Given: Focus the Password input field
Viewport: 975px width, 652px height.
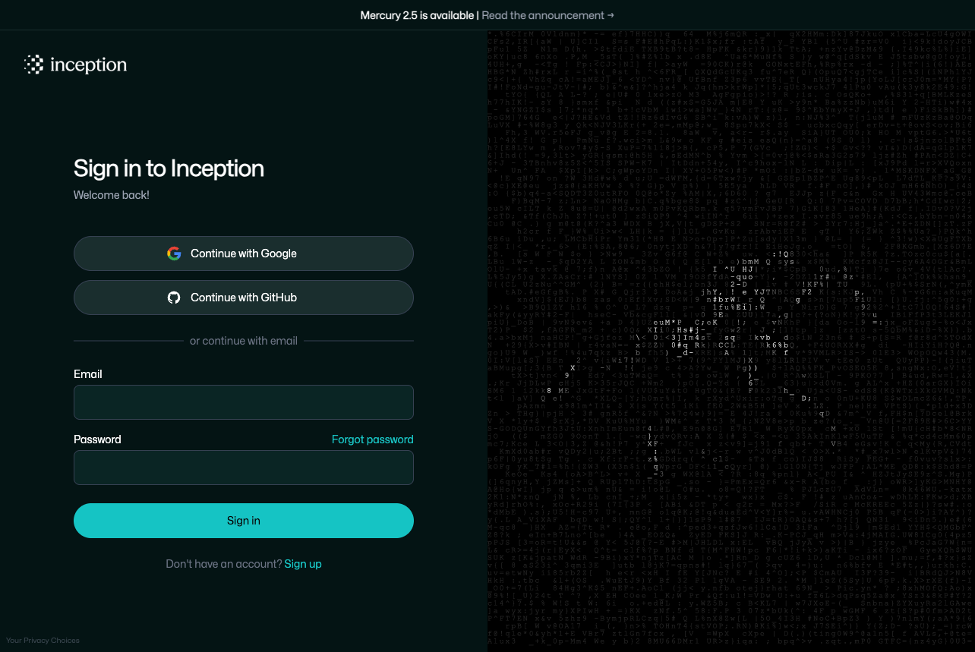Looking at the screenshot, I should 244,468.
